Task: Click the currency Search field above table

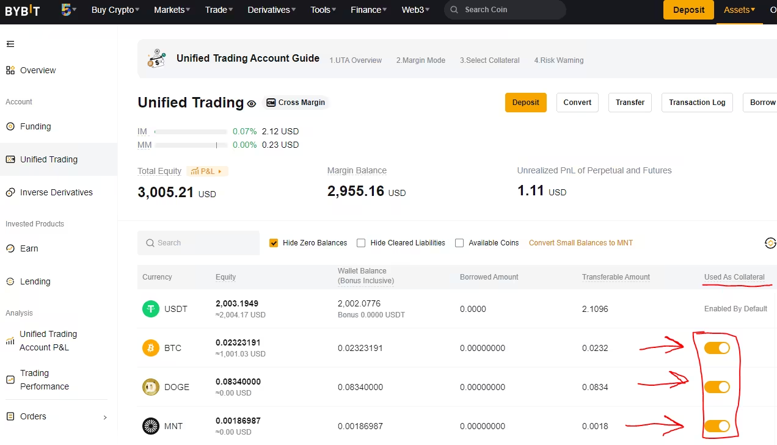Action: click(199, 243)
